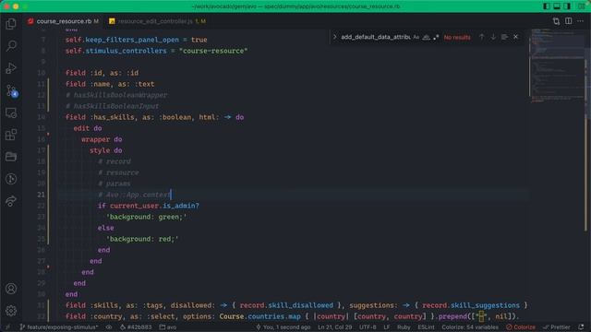This screenshot has width=591, height=332.
Task: Close the find widget
Action: point(515,37)
